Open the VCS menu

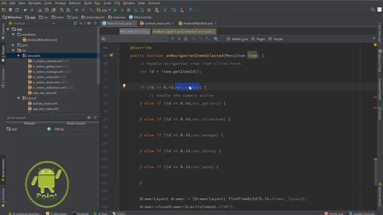click(117, 3)
